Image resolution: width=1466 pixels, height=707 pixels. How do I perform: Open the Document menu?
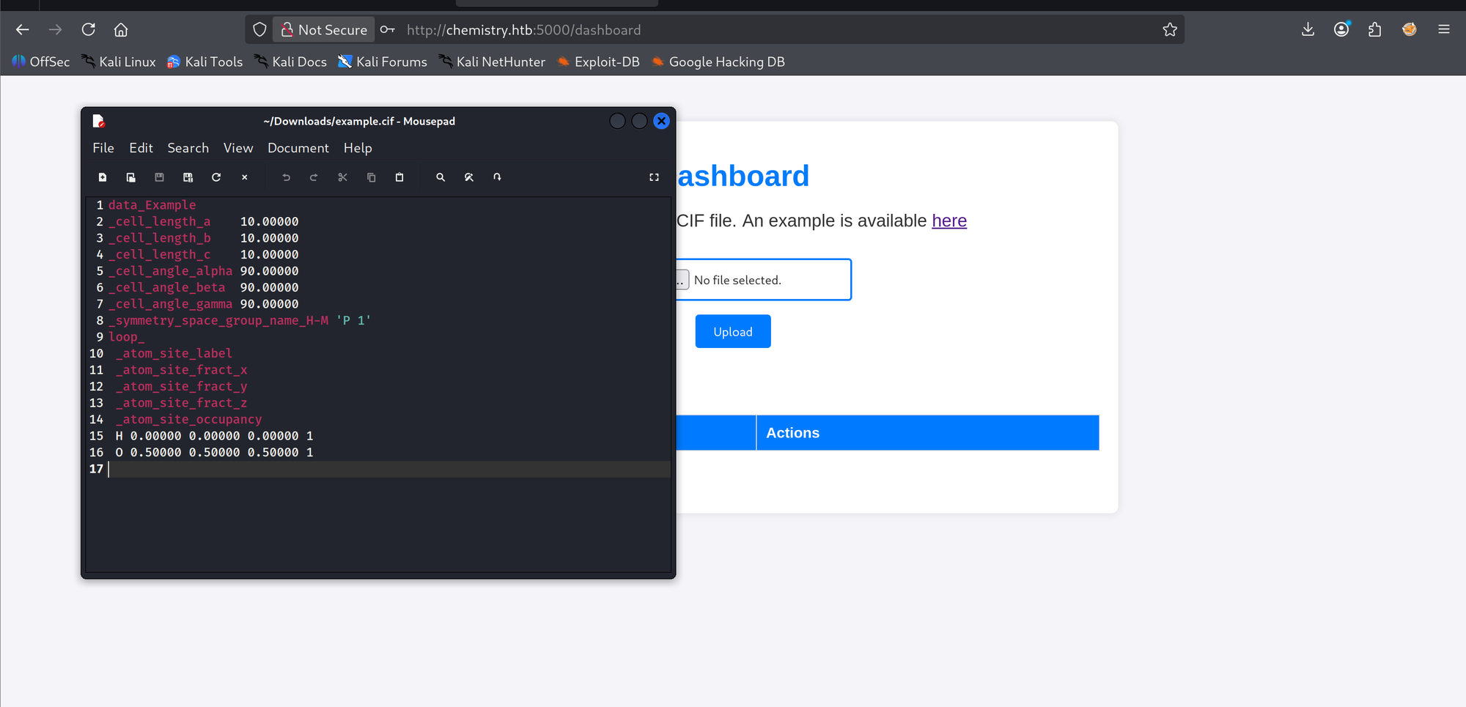[x=298, y=148]
